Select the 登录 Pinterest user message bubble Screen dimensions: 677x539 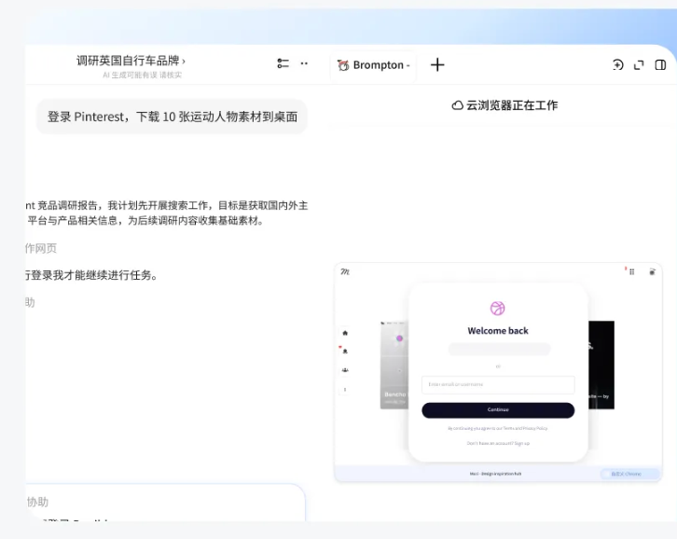[172, 117]
